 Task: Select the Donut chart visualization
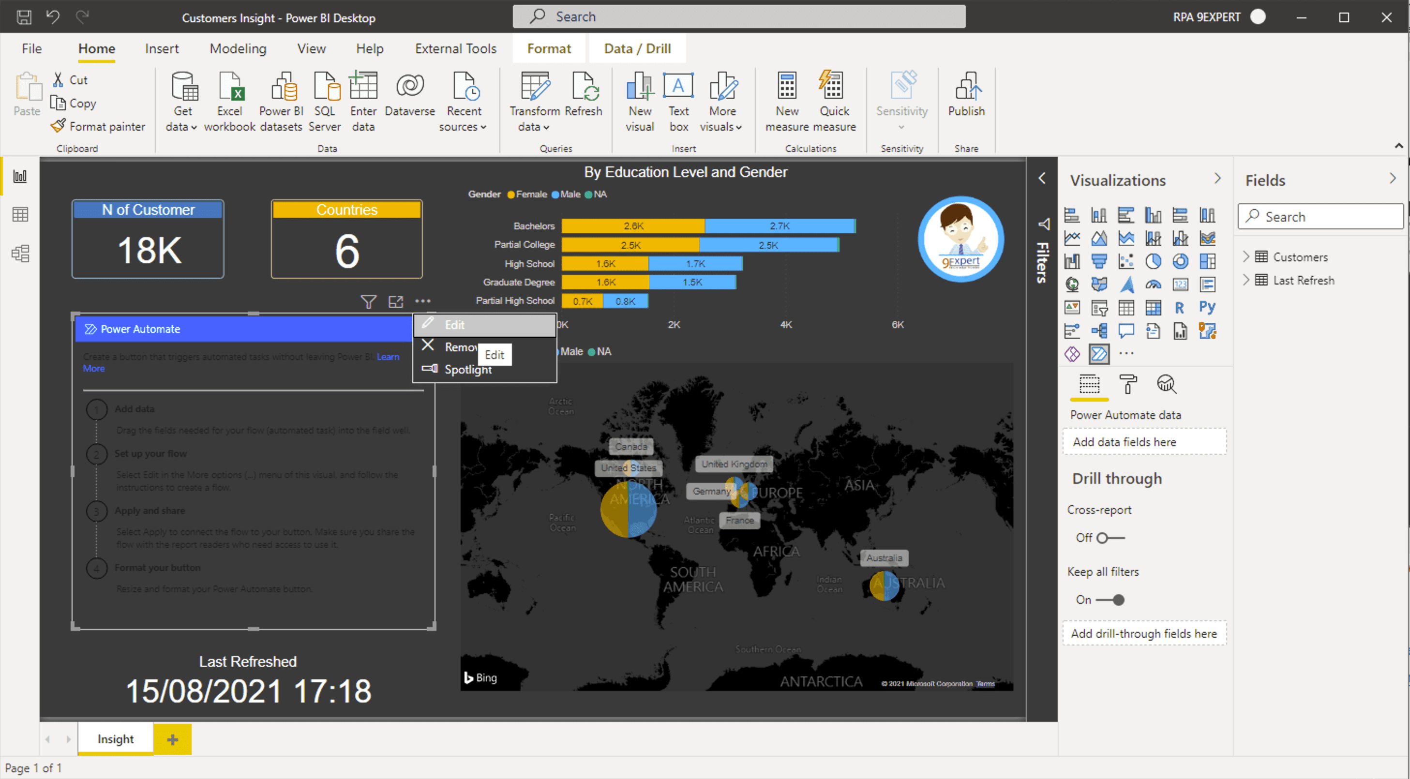[x=1181, y=261]
